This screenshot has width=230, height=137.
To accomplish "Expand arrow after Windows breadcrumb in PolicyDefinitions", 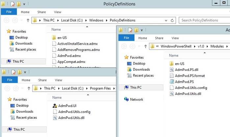I will click(107, 20).
